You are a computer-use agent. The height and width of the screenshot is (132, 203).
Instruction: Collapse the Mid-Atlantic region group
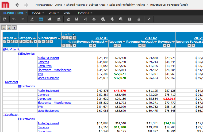point(4,49)
